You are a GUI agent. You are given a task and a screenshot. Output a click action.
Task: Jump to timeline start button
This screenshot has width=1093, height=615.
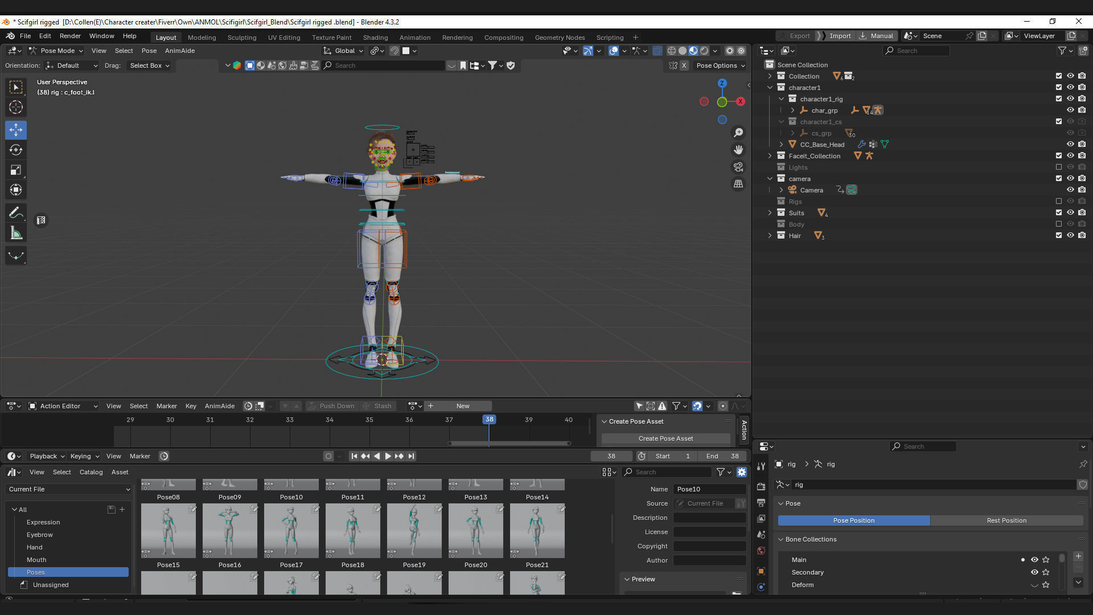click(354, 456)
